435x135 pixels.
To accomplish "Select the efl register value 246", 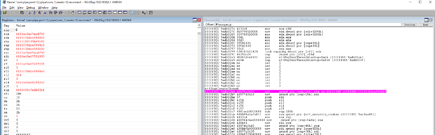I will point(18,93).
